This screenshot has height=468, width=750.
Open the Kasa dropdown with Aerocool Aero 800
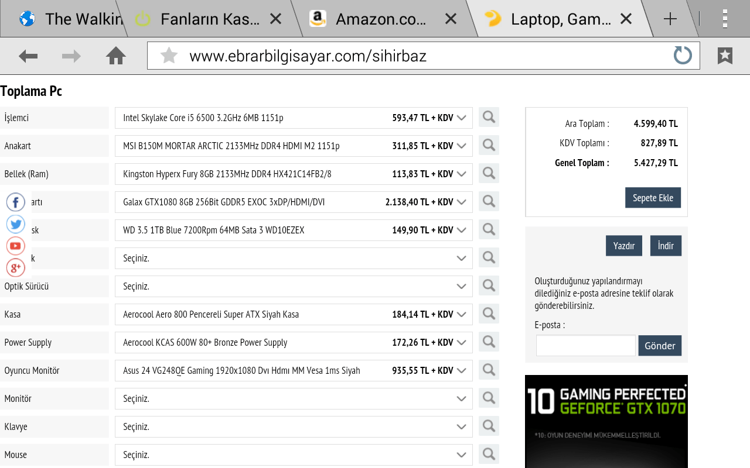point(294,314)
